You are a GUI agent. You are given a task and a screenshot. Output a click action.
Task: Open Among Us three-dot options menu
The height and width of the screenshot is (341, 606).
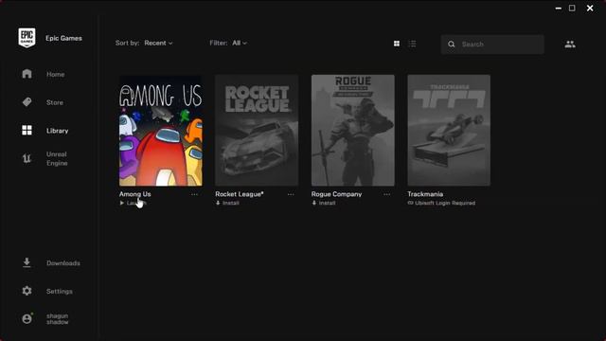(194, 194)
